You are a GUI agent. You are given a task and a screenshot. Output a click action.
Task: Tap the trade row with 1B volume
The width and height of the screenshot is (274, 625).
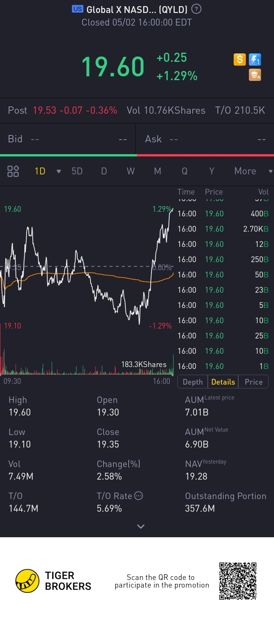[x=223, y=366]
